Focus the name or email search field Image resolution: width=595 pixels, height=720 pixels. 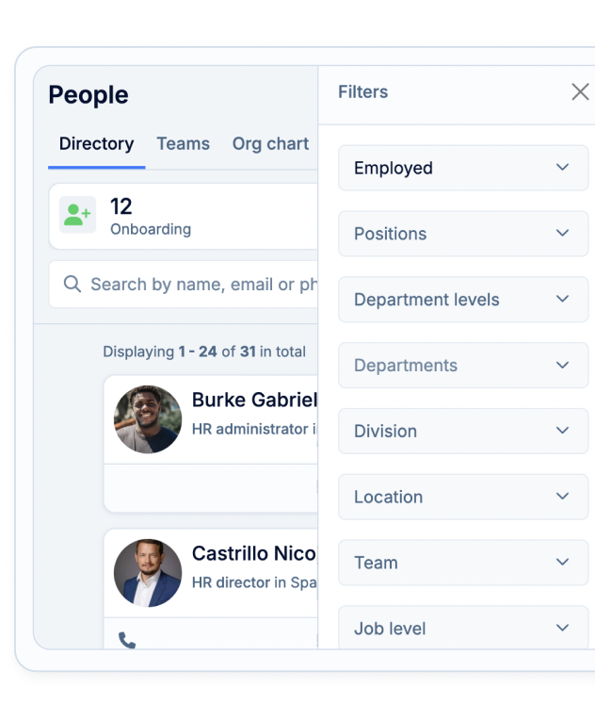202,285
